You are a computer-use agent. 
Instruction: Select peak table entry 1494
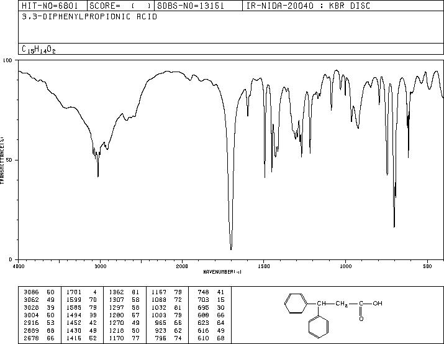click(81, 315)
